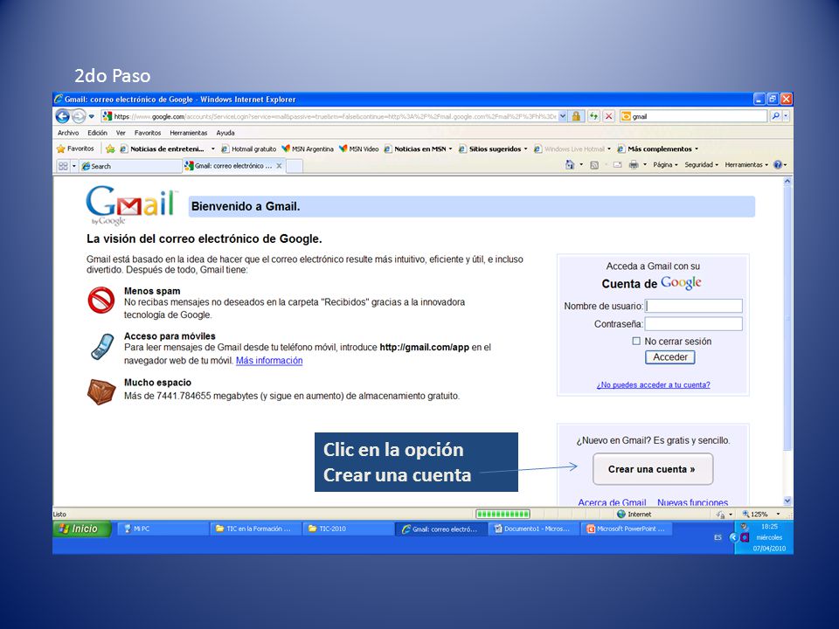839x629 pixels.
Task: Switch to the Documento1 Microsoft Word taskbar button
Action: coord(533,529)
